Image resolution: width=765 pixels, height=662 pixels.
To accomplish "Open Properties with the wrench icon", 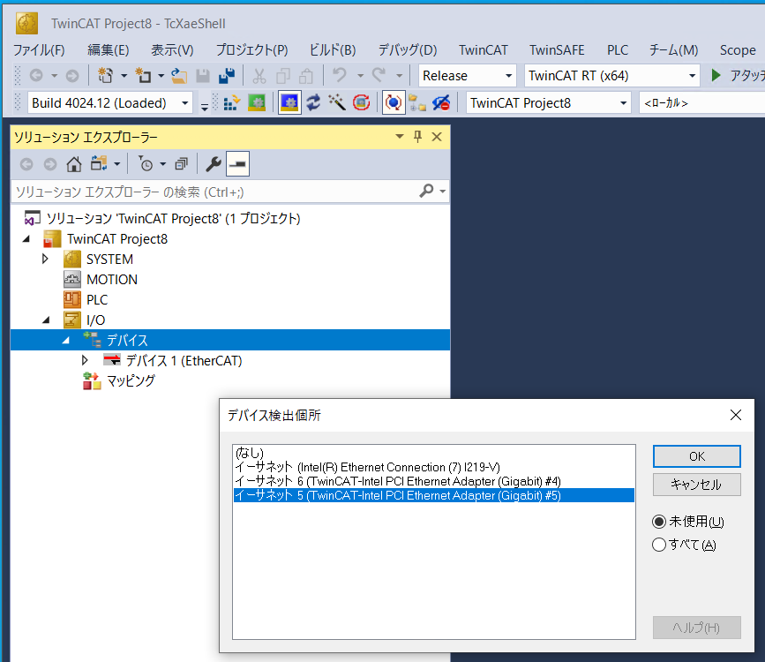I will click(214, 164).
